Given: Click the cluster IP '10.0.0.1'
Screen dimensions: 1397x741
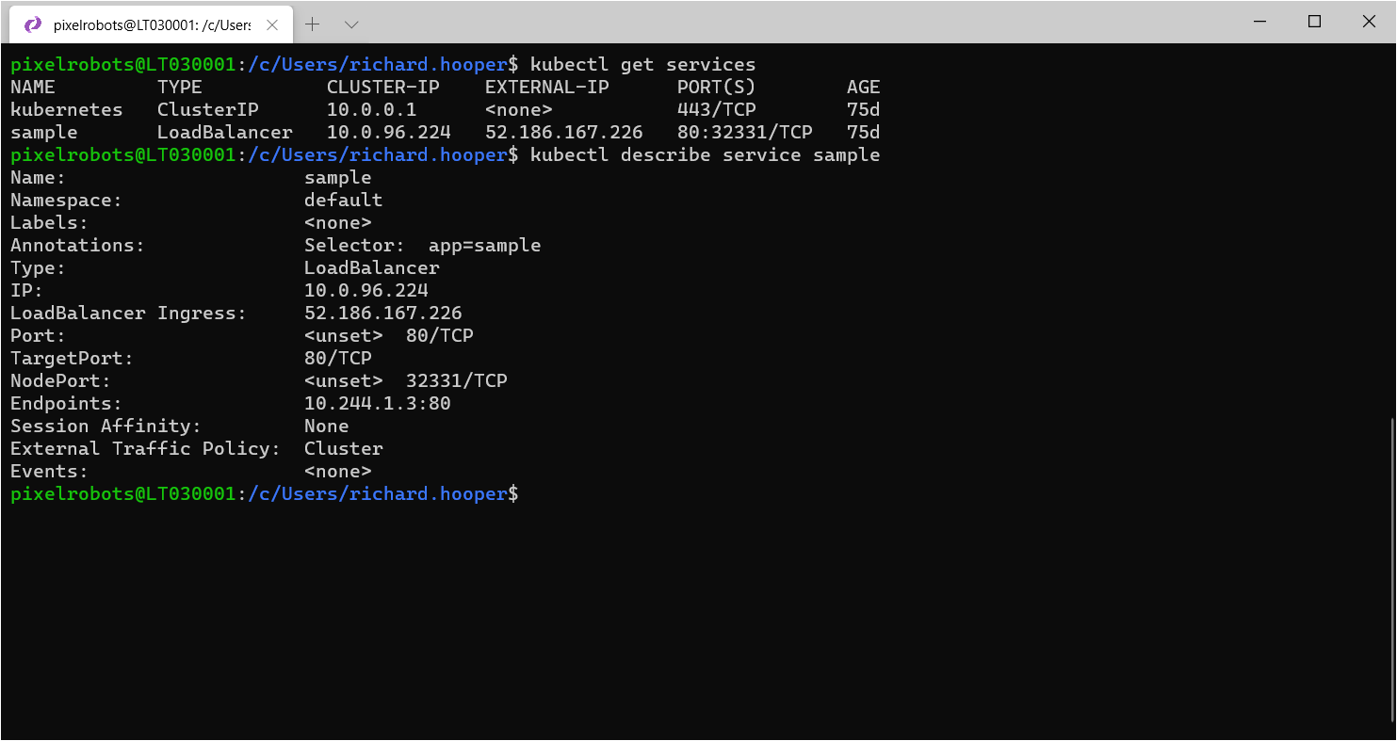Looking at the screenshot, I should coord(372,110).
